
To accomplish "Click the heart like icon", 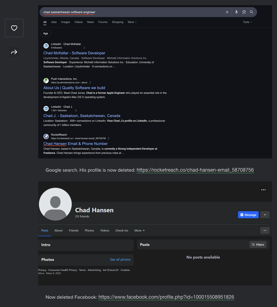I will [x=14, y=28].
